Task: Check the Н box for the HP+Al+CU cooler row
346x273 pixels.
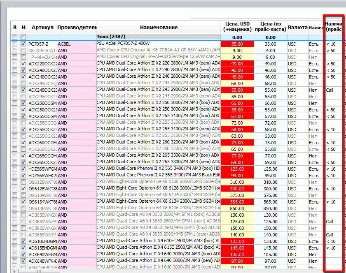Action: 23,57
